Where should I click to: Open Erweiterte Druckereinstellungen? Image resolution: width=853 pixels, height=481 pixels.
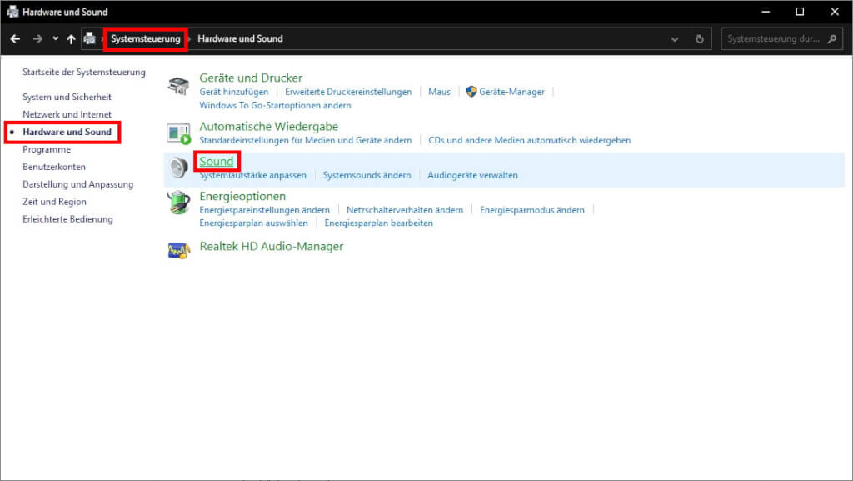tap(348, 92)
